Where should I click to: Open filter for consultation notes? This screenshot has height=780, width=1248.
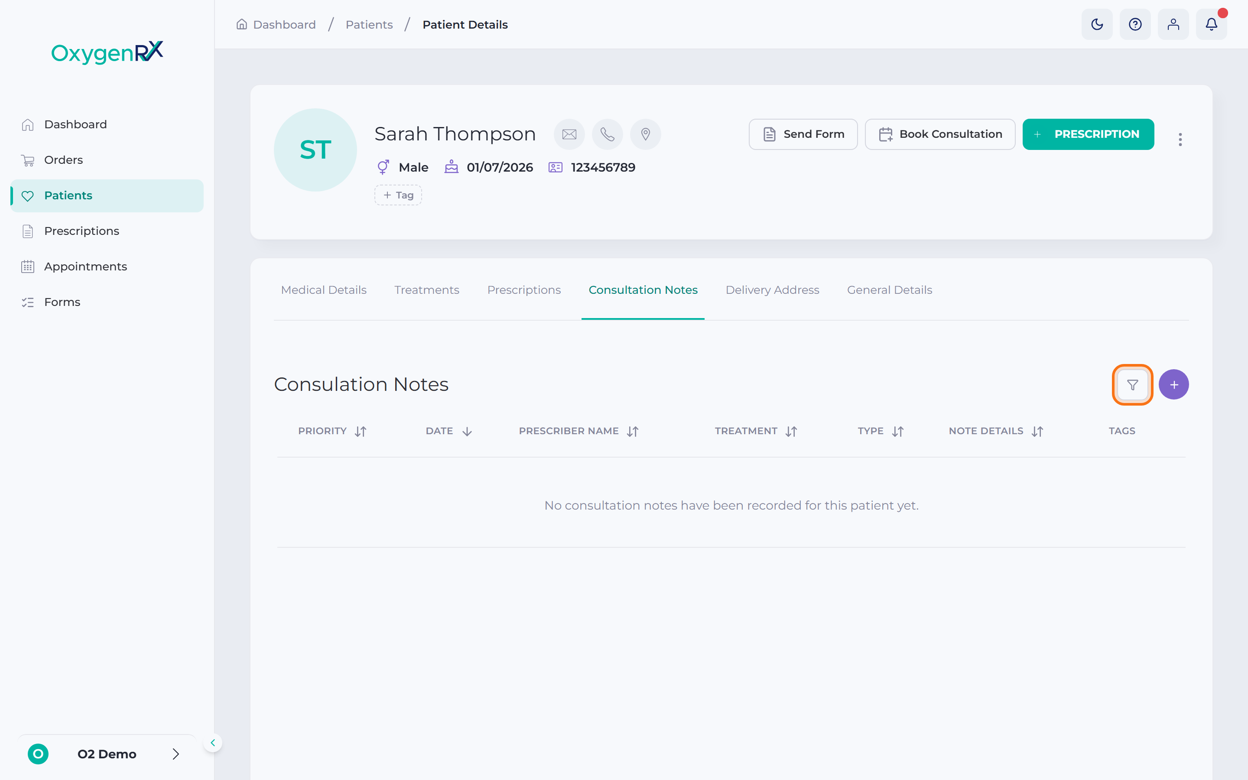[1132, 385]
